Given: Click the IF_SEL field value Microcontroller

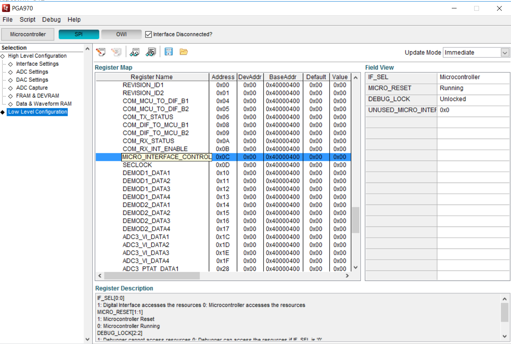Looking at the screenshot, I should [473, 77].
